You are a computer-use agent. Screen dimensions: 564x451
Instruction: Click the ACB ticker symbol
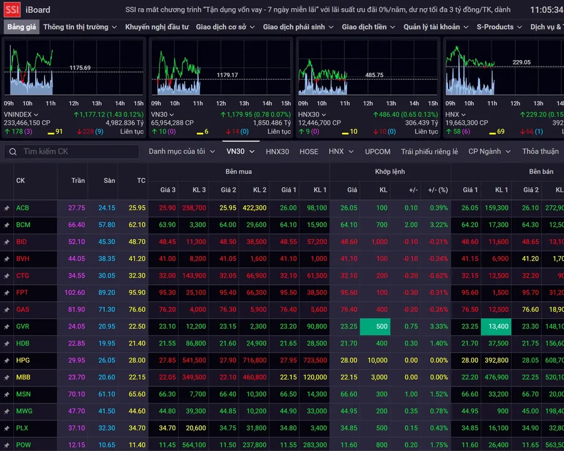pos(23,208)
